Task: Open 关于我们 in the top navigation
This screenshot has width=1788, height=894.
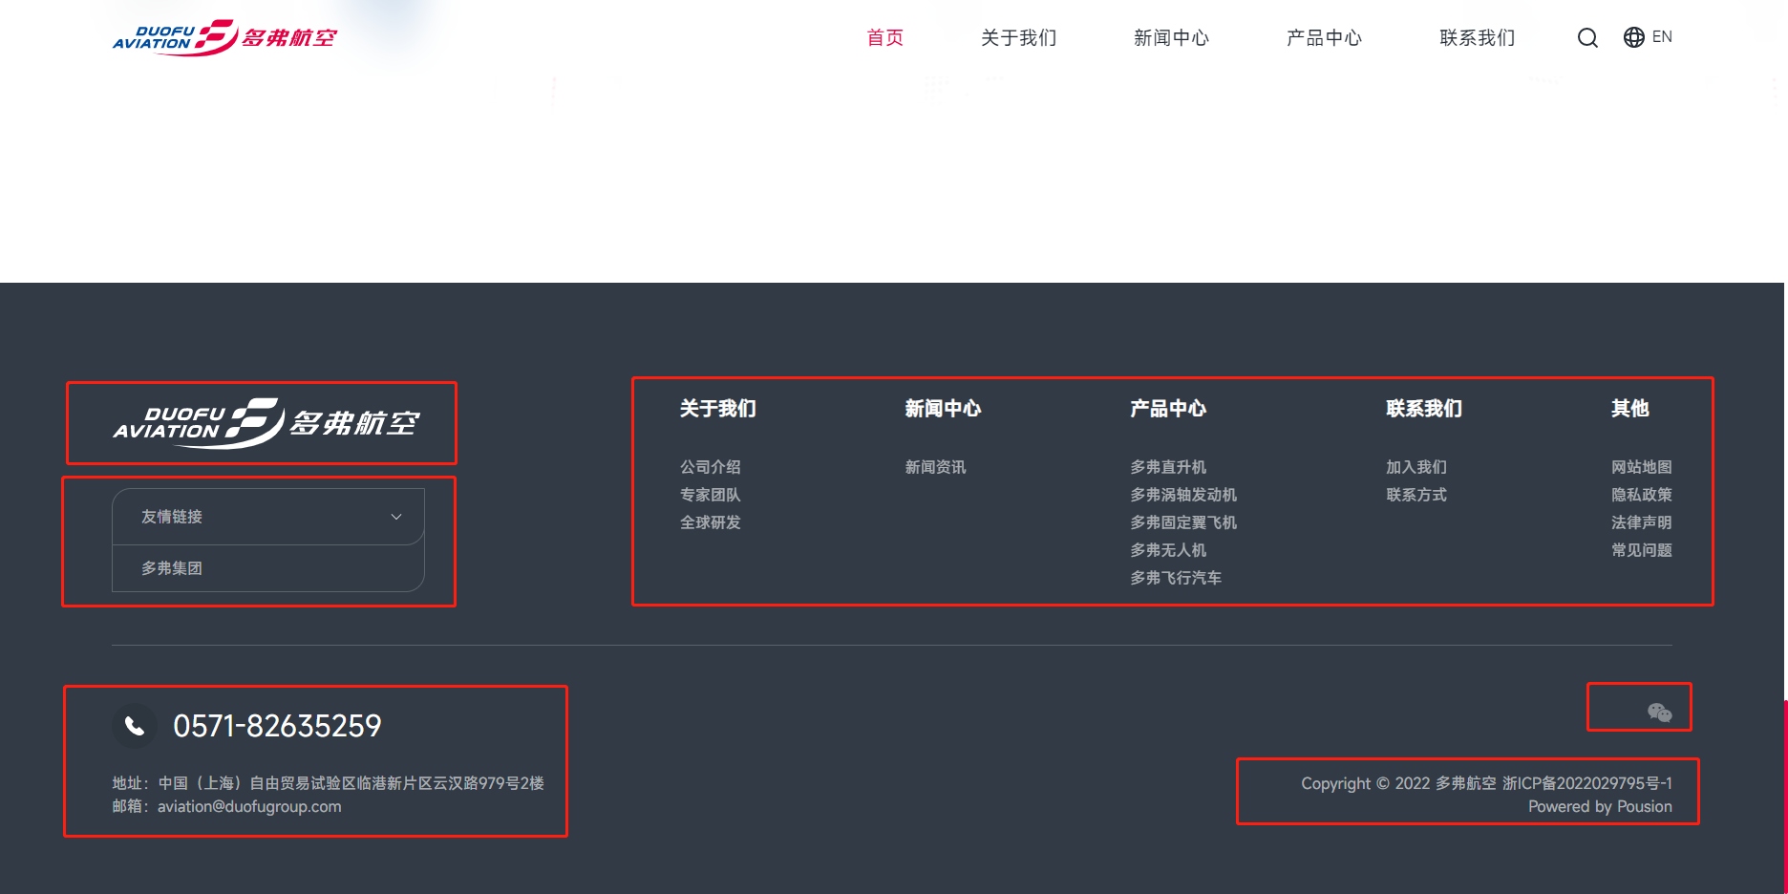Action: [1019, 37]
